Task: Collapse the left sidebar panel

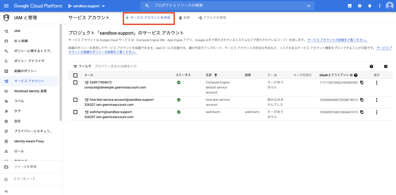Action: [6, 191]
